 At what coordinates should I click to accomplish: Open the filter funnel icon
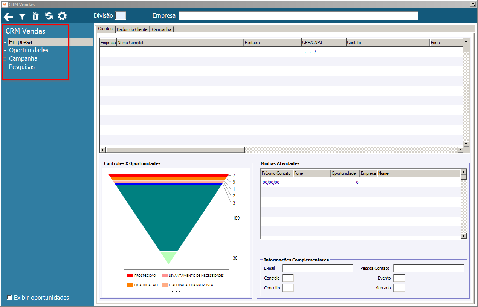coord(23,16)
